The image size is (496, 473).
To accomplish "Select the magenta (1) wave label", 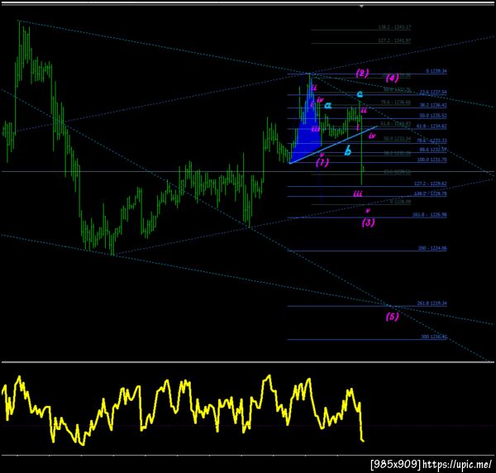I will click(x=322, y=163).
